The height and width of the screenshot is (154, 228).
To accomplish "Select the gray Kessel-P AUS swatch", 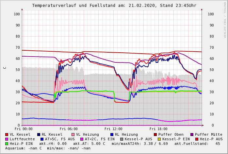I will tap(122, 139).
